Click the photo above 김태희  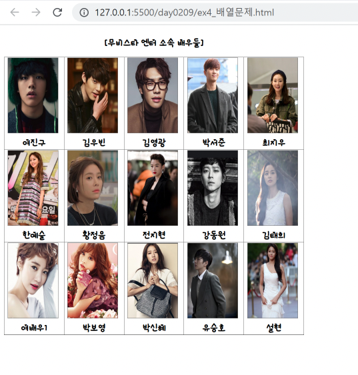click(x=273, y=188)
